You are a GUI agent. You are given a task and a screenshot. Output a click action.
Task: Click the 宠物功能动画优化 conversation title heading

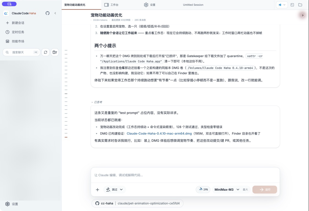(106, 15)
